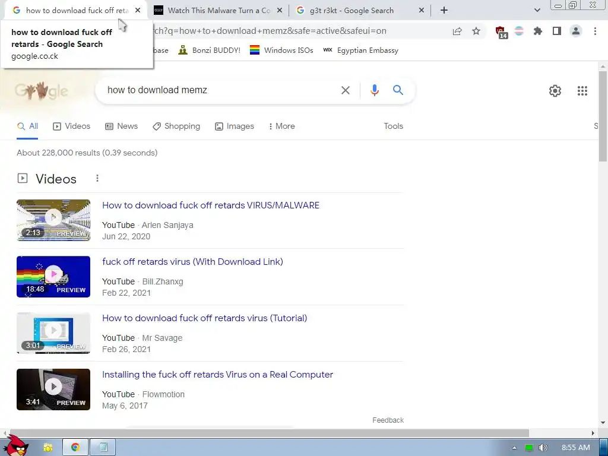
Task: Click the scroll down arrow
Action: point(603,423)
